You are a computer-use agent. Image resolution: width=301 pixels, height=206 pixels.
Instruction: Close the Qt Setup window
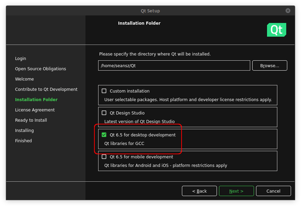[x=288, y=11]
